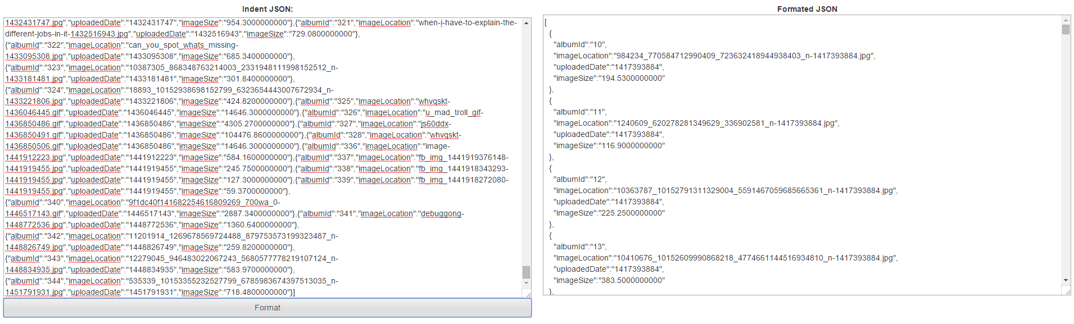Click resize grip of Indent JSON textarea
The height and width of the screenshot is (324, 1074).
click(527, 294)
